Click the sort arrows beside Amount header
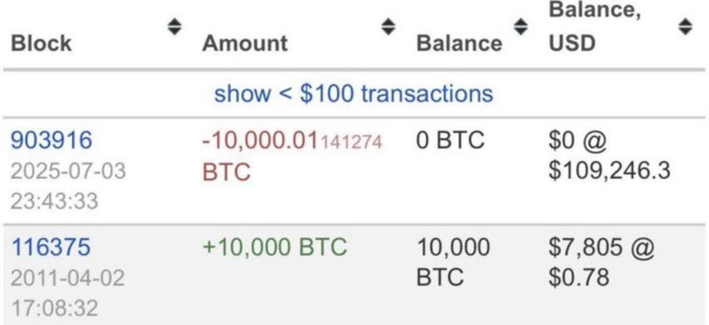This screenshot has width=709, height=325. (389, 28)
